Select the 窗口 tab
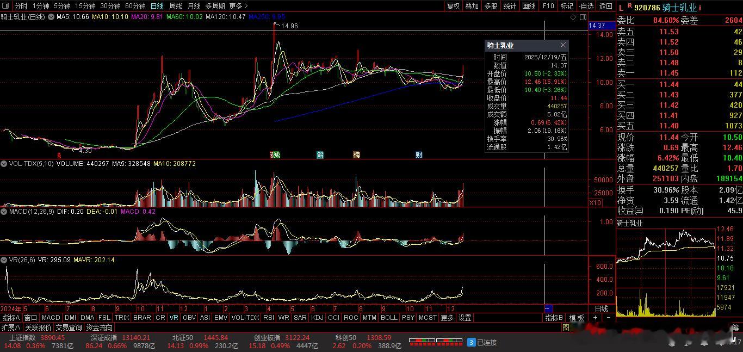The image size is (743, 352). (30, 318)
